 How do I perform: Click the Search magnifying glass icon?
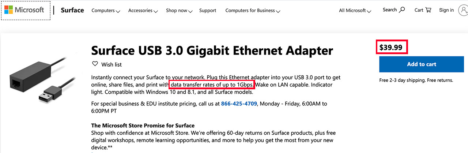pyautogui.click(x=402, y=10)
